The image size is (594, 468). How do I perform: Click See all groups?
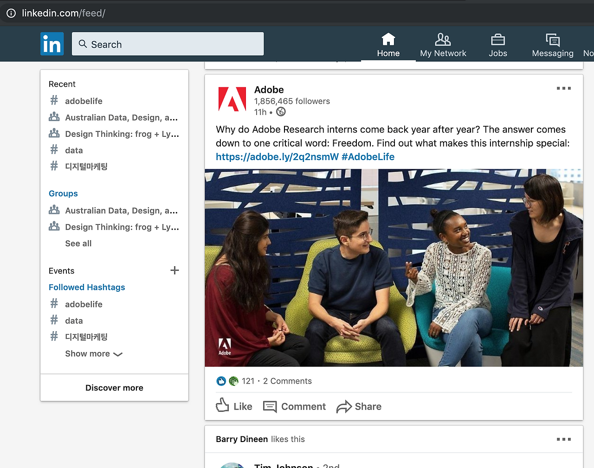click(x=78, y=244)
